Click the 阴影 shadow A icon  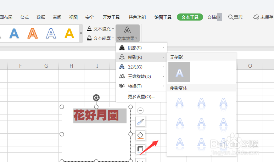pos(122,48)
